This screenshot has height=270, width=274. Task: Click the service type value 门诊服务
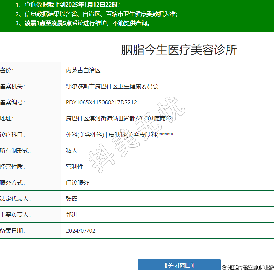(77, 183)
